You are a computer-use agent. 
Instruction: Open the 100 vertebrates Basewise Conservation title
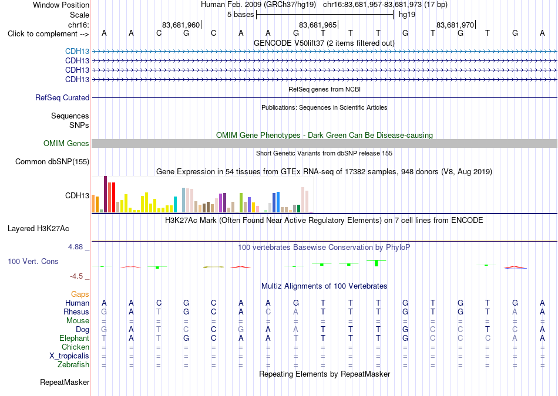(x=324, y=248)
